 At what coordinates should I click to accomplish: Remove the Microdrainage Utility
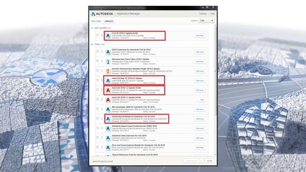coord(200,109)
